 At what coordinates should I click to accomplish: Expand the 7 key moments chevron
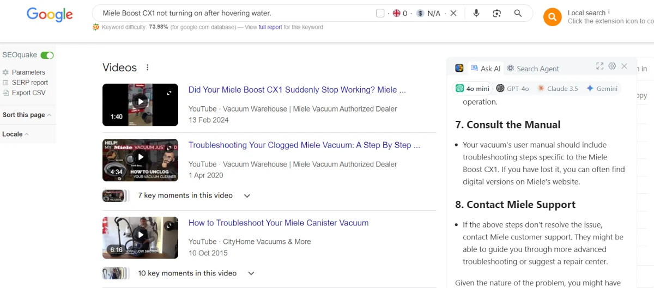click(x=247, y=195)
